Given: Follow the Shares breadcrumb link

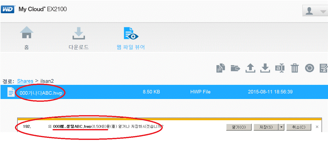Looking at the screenshot, I should (x=25, y=81).
